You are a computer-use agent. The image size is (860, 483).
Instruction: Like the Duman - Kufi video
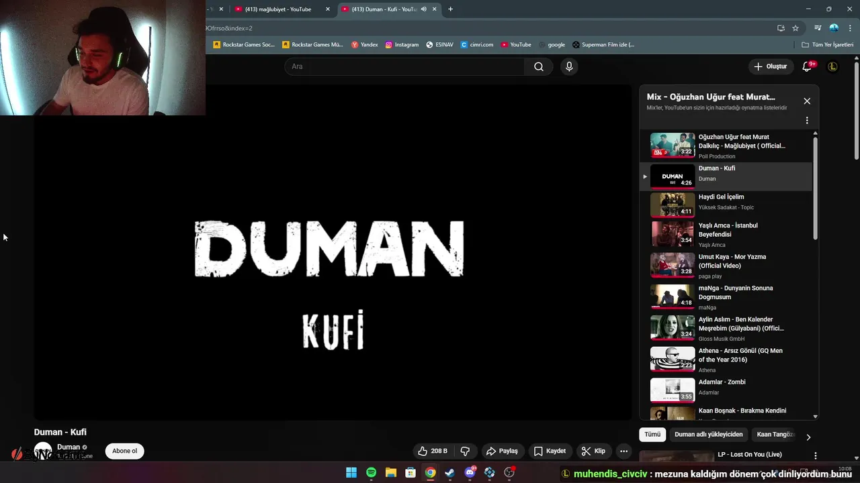432,451
